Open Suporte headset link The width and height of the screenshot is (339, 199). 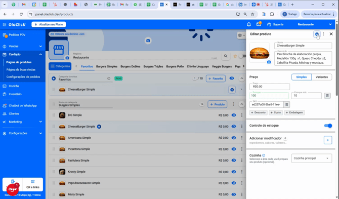(275, 24)
